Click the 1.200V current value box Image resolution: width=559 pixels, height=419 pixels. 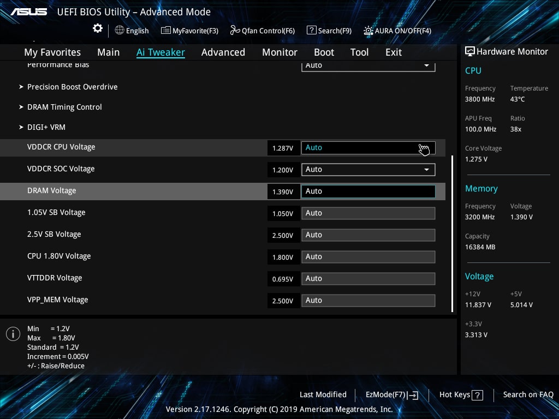point(283,170)
